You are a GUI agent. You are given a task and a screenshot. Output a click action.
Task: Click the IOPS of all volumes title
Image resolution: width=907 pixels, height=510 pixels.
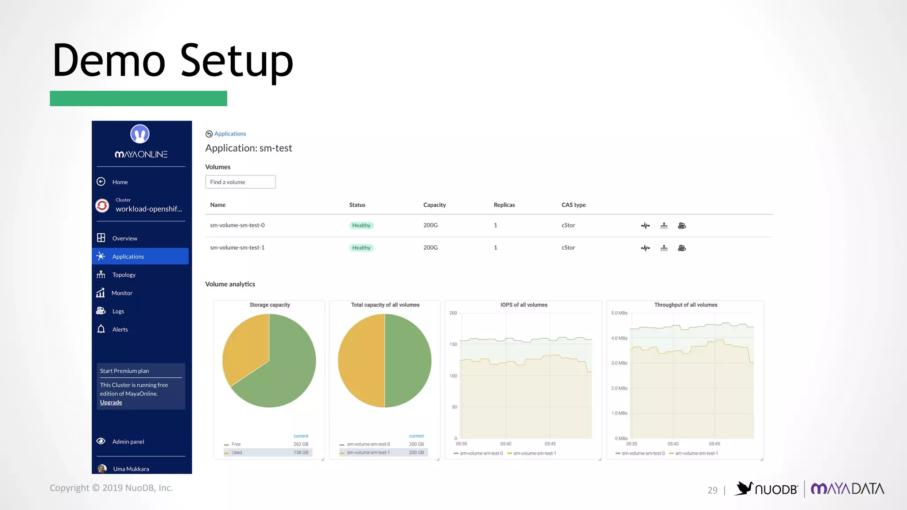(524, 305)
